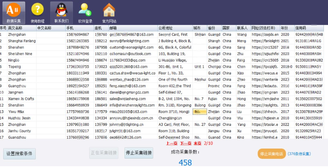
Task: Select the 'Xiamen Js Crafts' cell
Action: coord(22,99)
